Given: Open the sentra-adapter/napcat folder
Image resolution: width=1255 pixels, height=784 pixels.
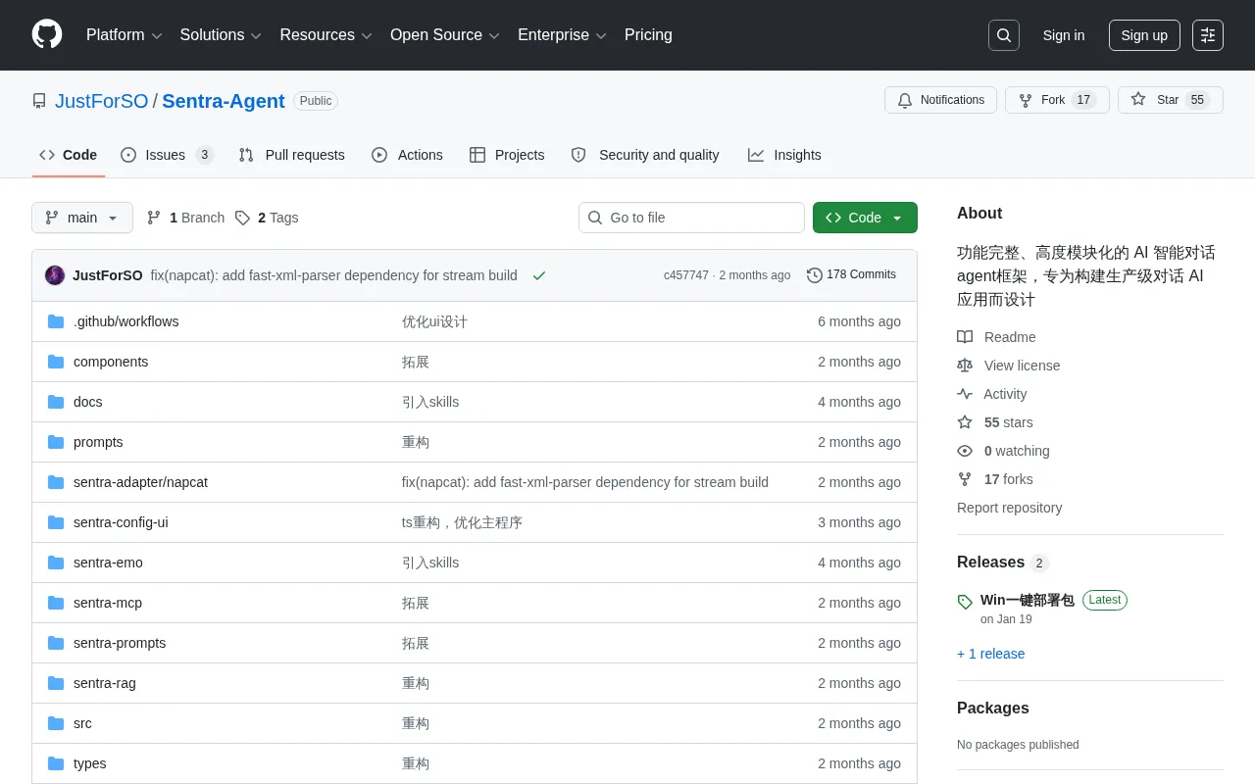Looking at the screenshot, I should pyautogui.click(x=140, y=482).
